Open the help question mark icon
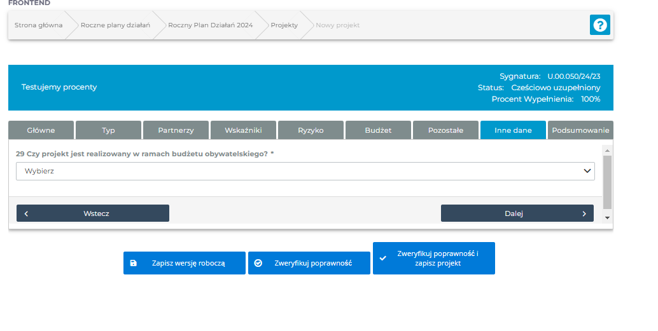Image resolution: width=658 pixels, height=331 pixels. [x=599, y=25]
